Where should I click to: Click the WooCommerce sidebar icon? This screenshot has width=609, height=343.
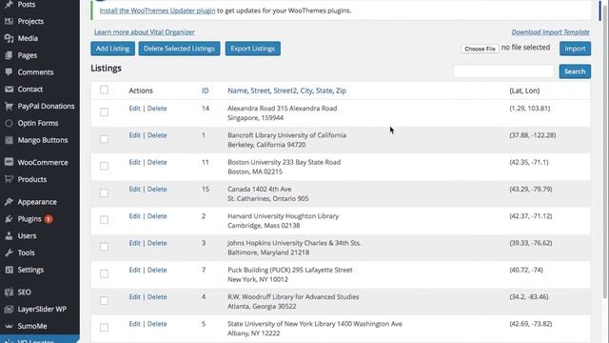9,162
